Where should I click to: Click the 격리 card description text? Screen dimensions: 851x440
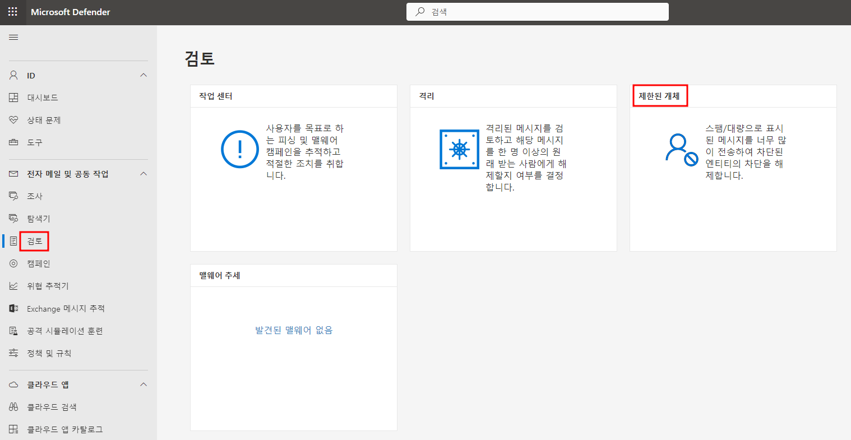click(526, 158)
